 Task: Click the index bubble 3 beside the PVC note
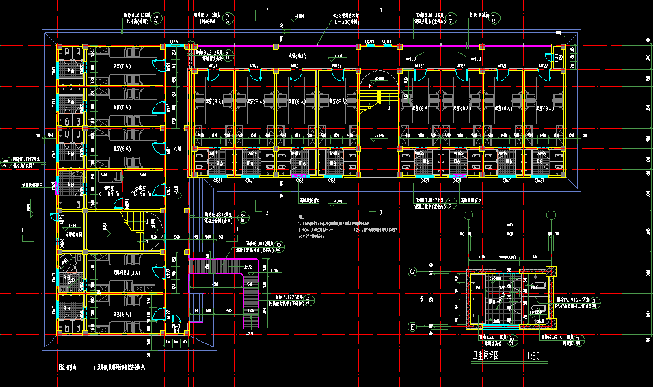click(x=595, y=303)
